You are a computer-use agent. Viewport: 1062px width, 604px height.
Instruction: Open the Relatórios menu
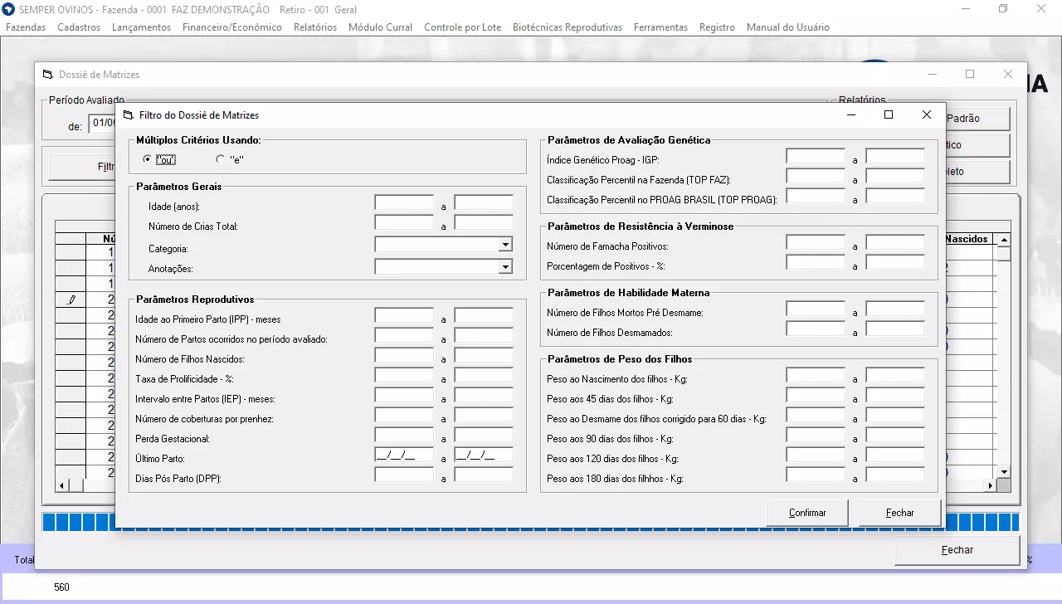[314, 27]
